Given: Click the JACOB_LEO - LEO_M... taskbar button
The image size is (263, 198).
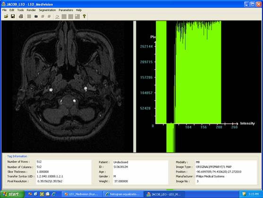Looking at the screenshot, I should pos(164,194).
